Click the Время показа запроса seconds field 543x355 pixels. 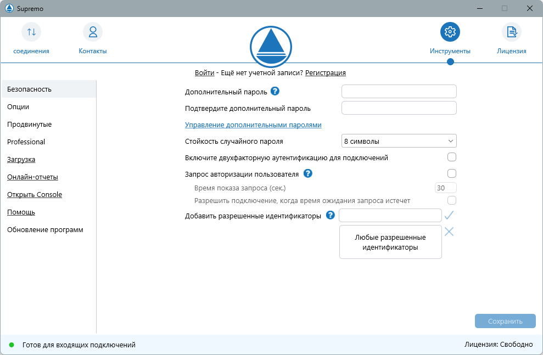click(x=446, y=188)
